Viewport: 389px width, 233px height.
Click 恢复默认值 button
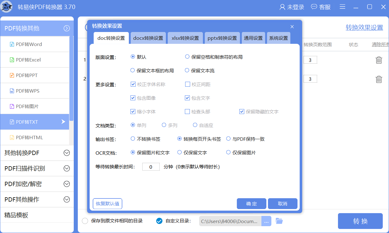pyautogui.click(x=107, y=203)
